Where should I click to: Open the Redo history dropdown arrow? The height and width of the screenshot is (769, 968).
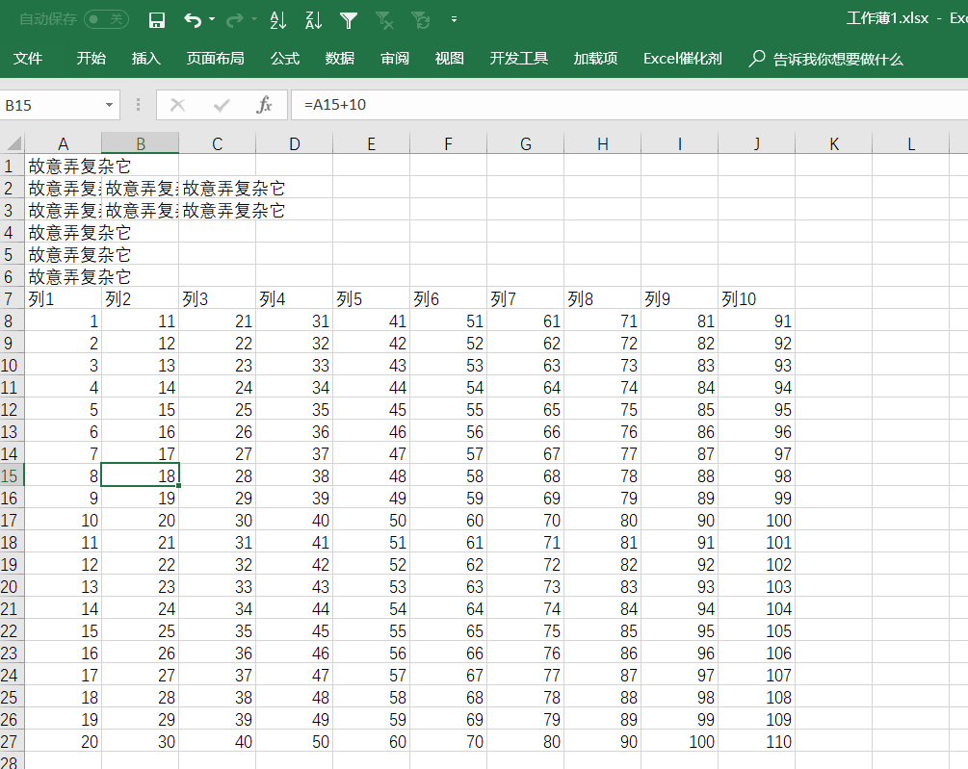(x=253, y=20)
